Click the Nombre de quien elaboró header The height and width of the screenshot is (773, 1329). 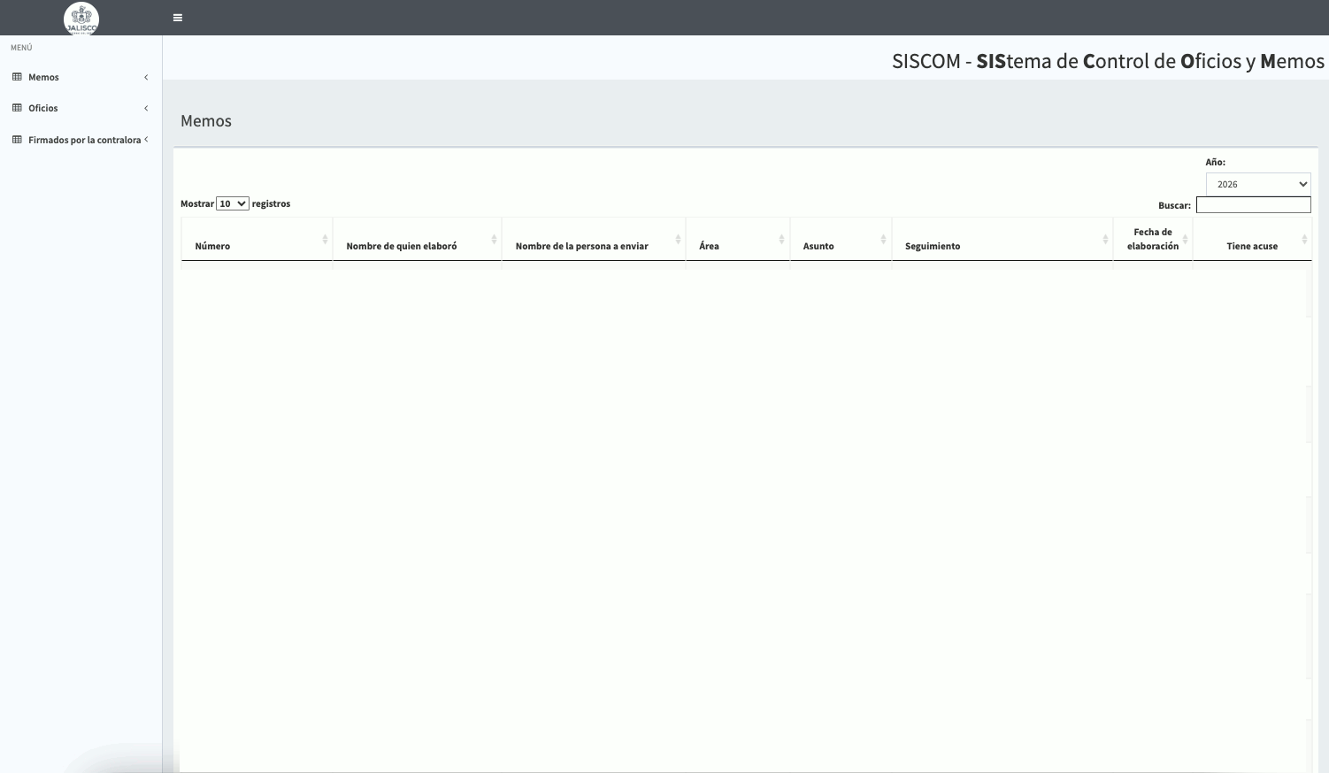pyautogui.click(x=417, y=240)
